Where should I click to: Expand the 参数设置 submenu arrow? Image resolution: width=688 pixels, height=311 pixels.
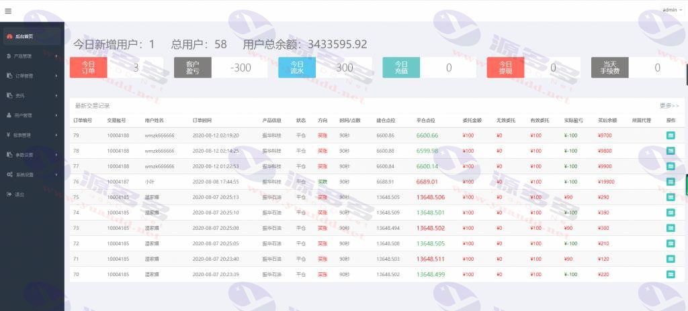pyautogui.click(x=56, y=155)
